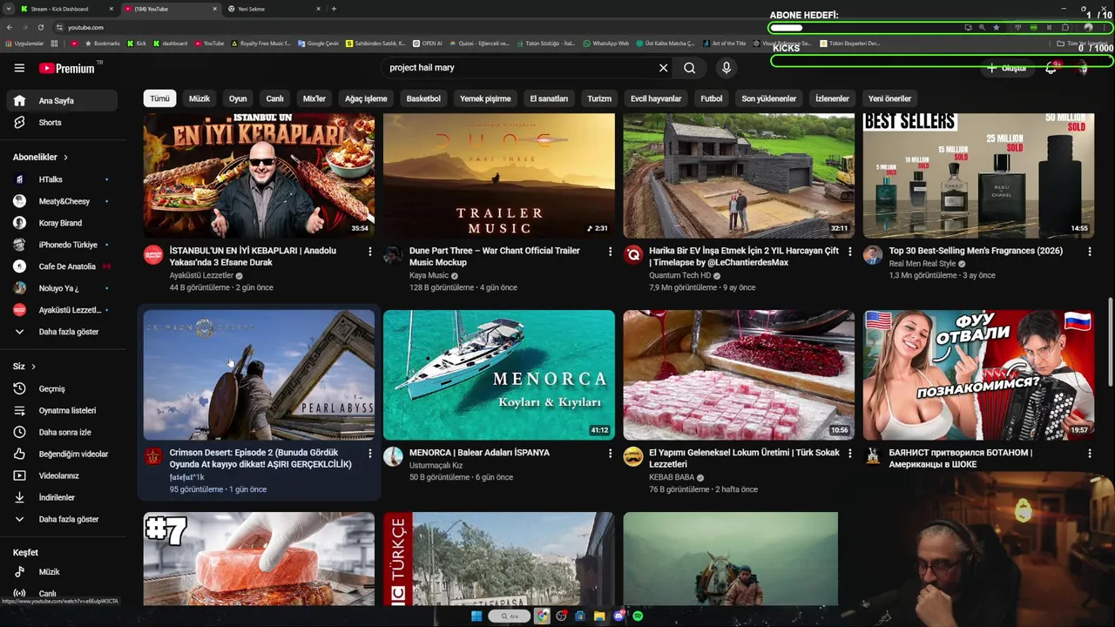1115x627 pixels.
Task: Select the Basketbol filter chip
Action: pyautogui.click(x=423, y=98)
